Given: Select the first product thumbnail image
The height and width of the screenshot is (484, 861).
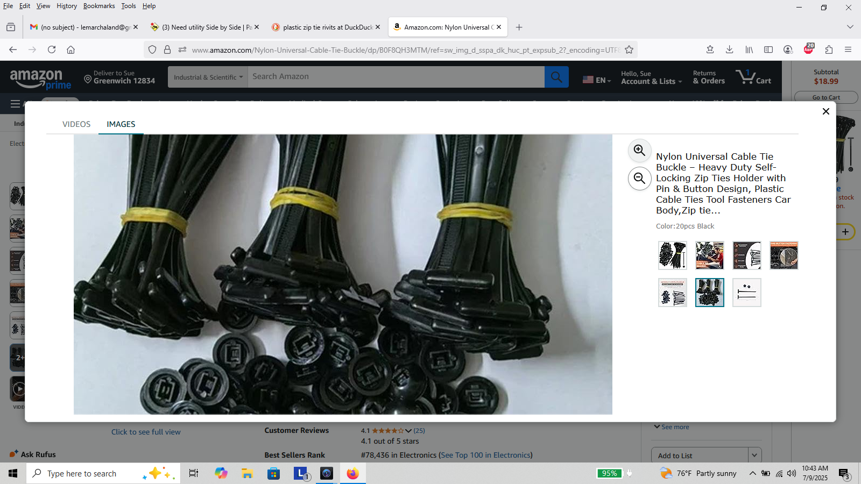Looking at the screenshot, I should (x=672, y=255).
